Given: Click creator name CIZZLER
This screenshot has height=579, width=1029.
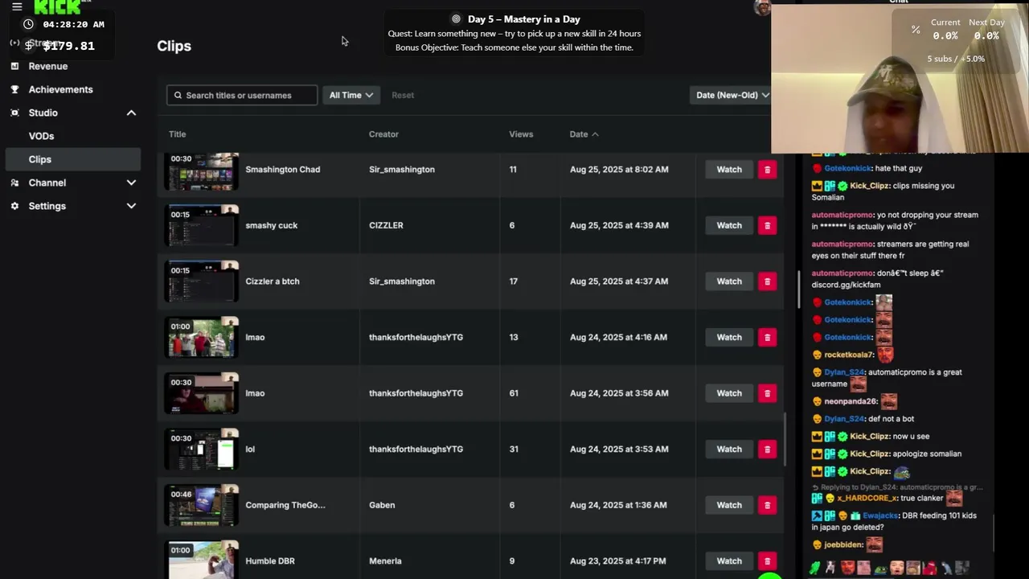Looking at the screenshot, I should (386, 225).
